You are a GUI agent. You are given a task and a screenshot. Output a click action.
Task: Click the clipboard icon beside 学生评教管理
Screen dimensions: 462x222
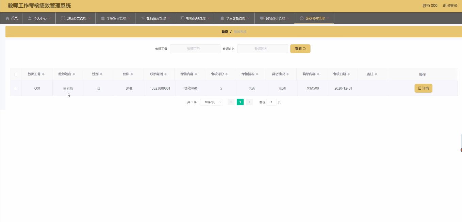click(222, 18)
